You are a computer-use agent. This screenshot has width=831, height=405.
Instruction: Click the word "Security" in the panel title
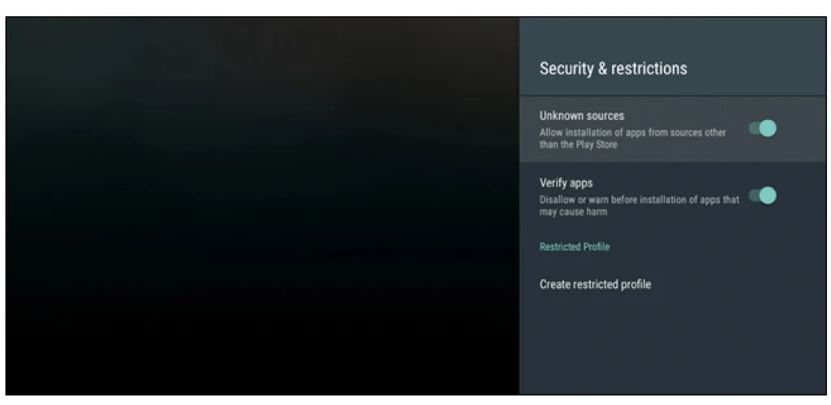[x=566, y=69]
